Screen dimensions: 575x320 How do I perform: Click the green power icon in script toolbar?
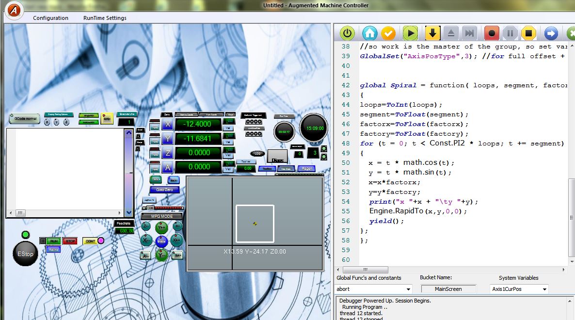(x=347, y=33)
